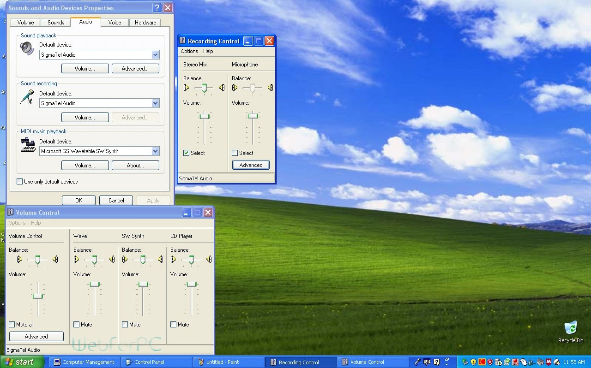Open Sound recording default device dropdown
The width and height of the screenshot is (591, 368).
[x=156, y=103]
